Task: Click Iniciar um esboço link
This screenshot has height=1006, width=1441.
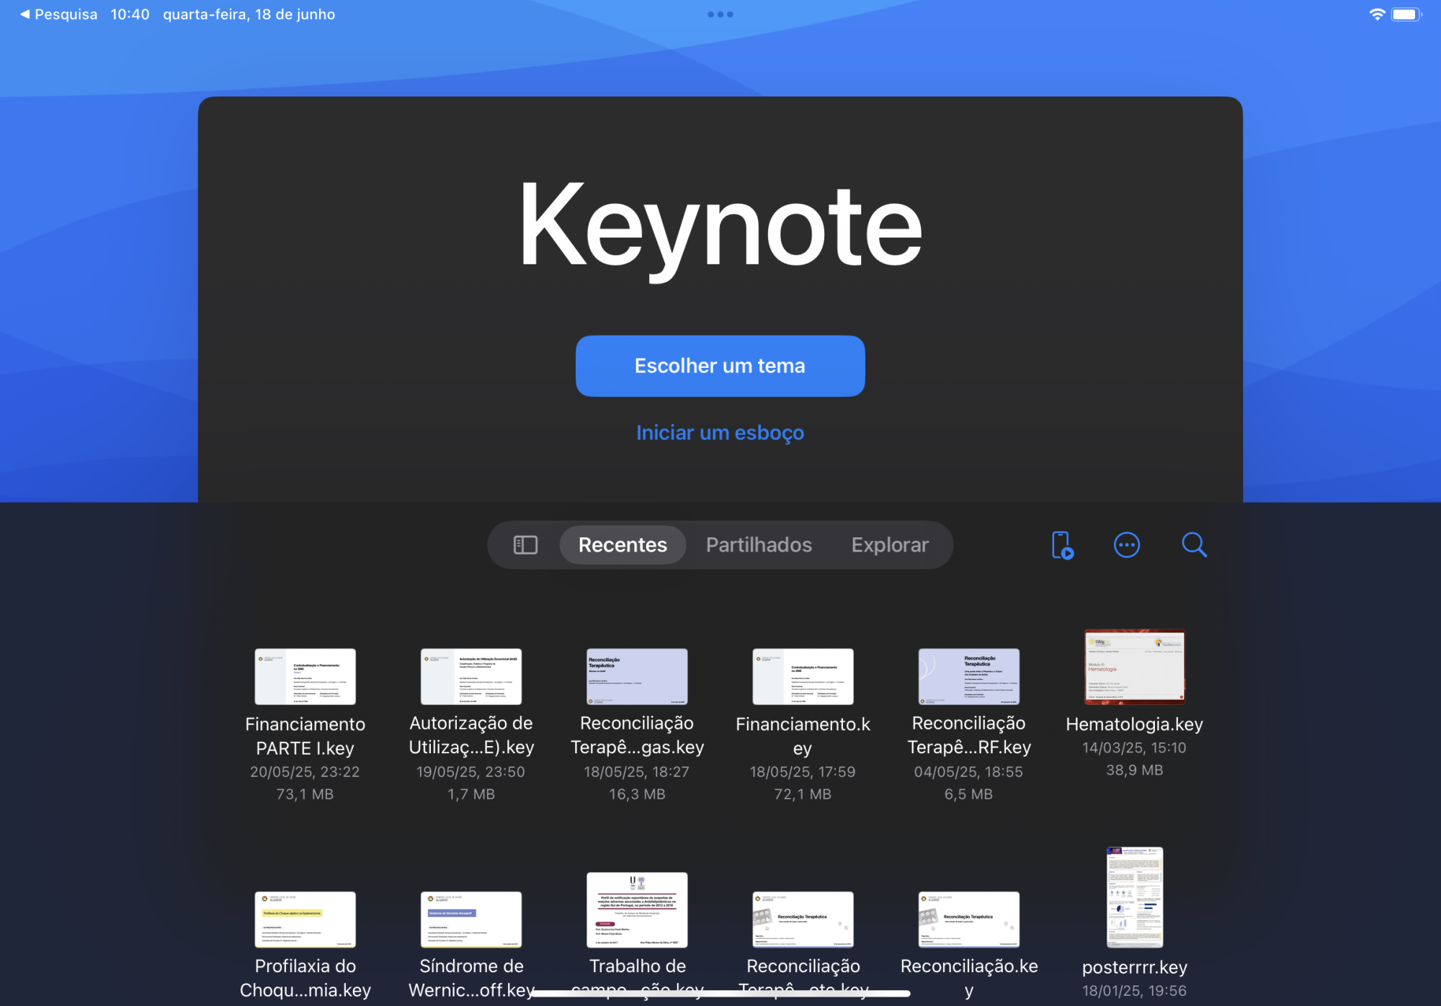Action: click(720, 433)
